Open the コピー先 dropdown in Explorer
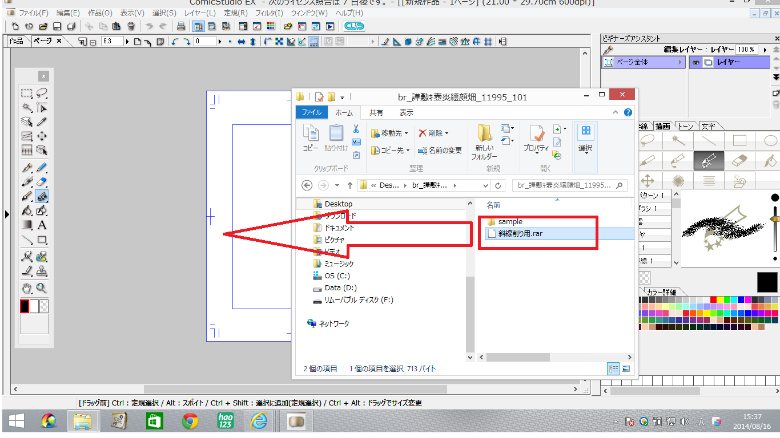The height and width of the screenshot is (438, 780). pos(391,151)
